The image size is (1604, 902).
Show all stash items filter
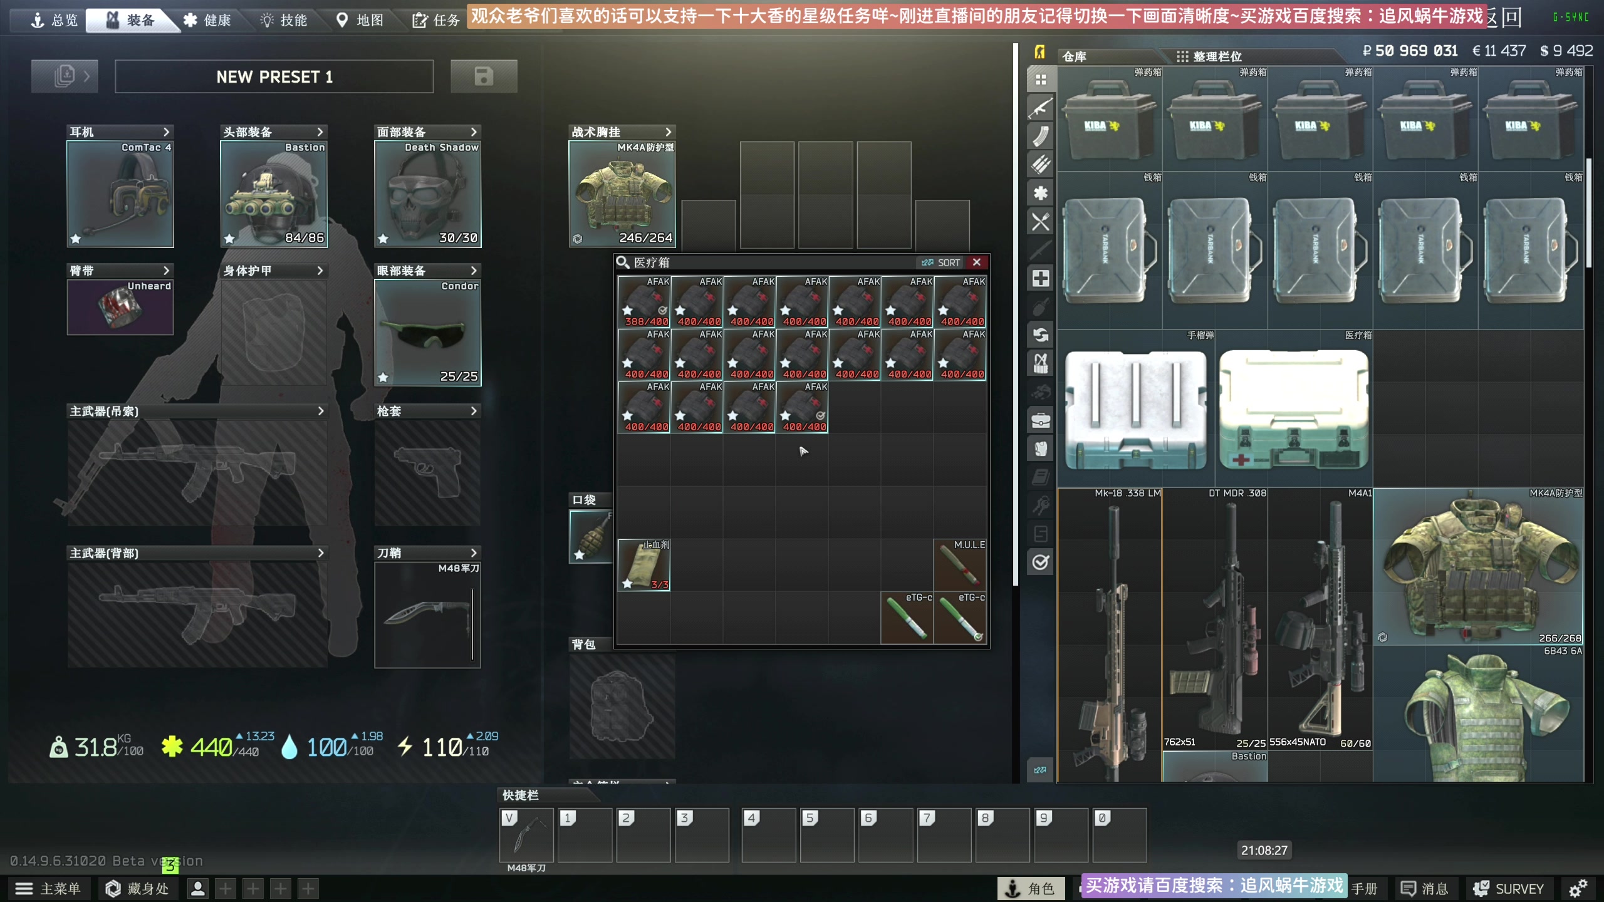1041,80
